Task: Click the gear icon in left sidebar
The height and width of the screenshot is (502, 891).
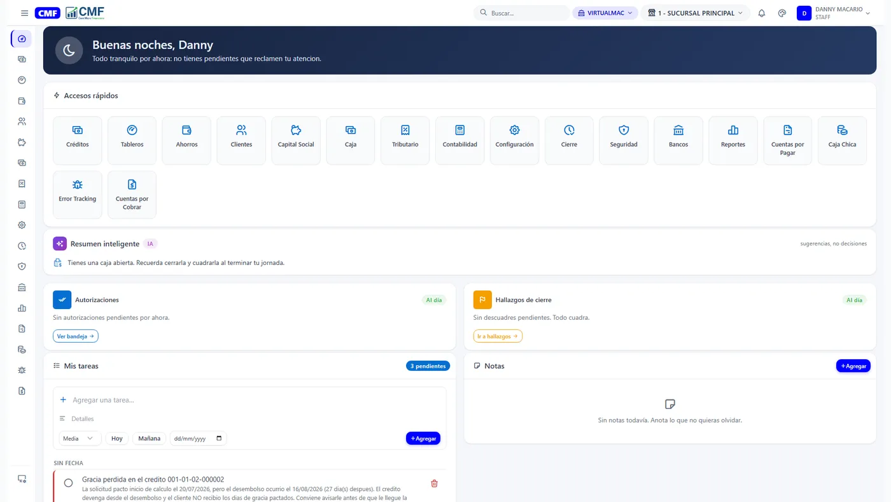Action: (x=22, y=226)
